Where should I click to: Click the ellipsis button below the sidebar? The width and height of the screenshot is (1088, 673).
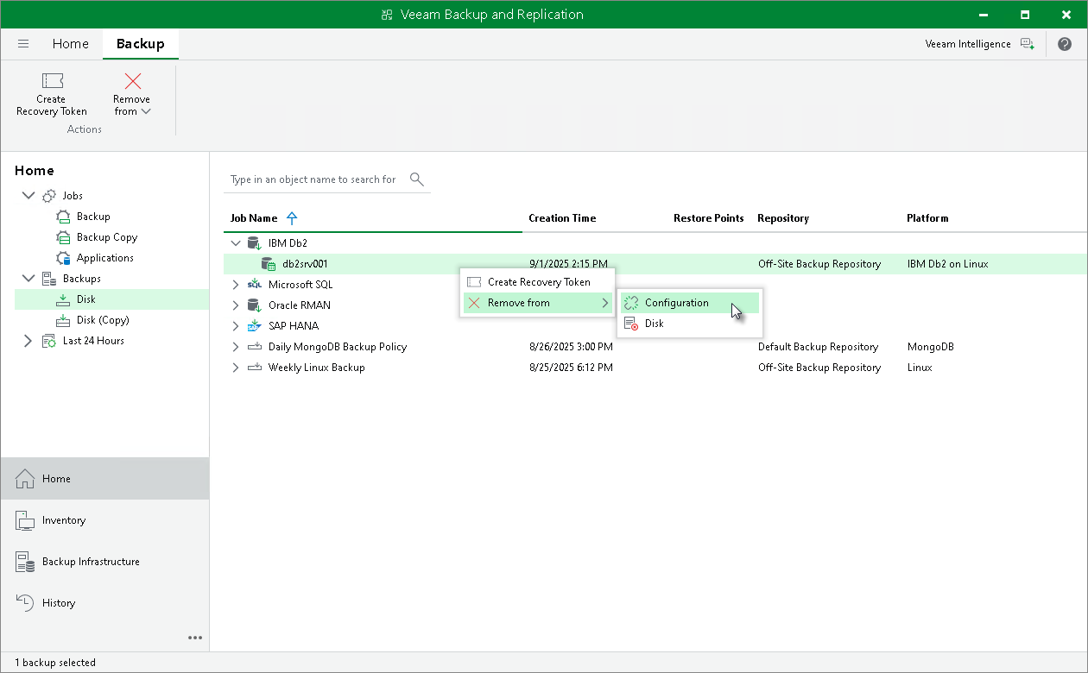[195, 638]
